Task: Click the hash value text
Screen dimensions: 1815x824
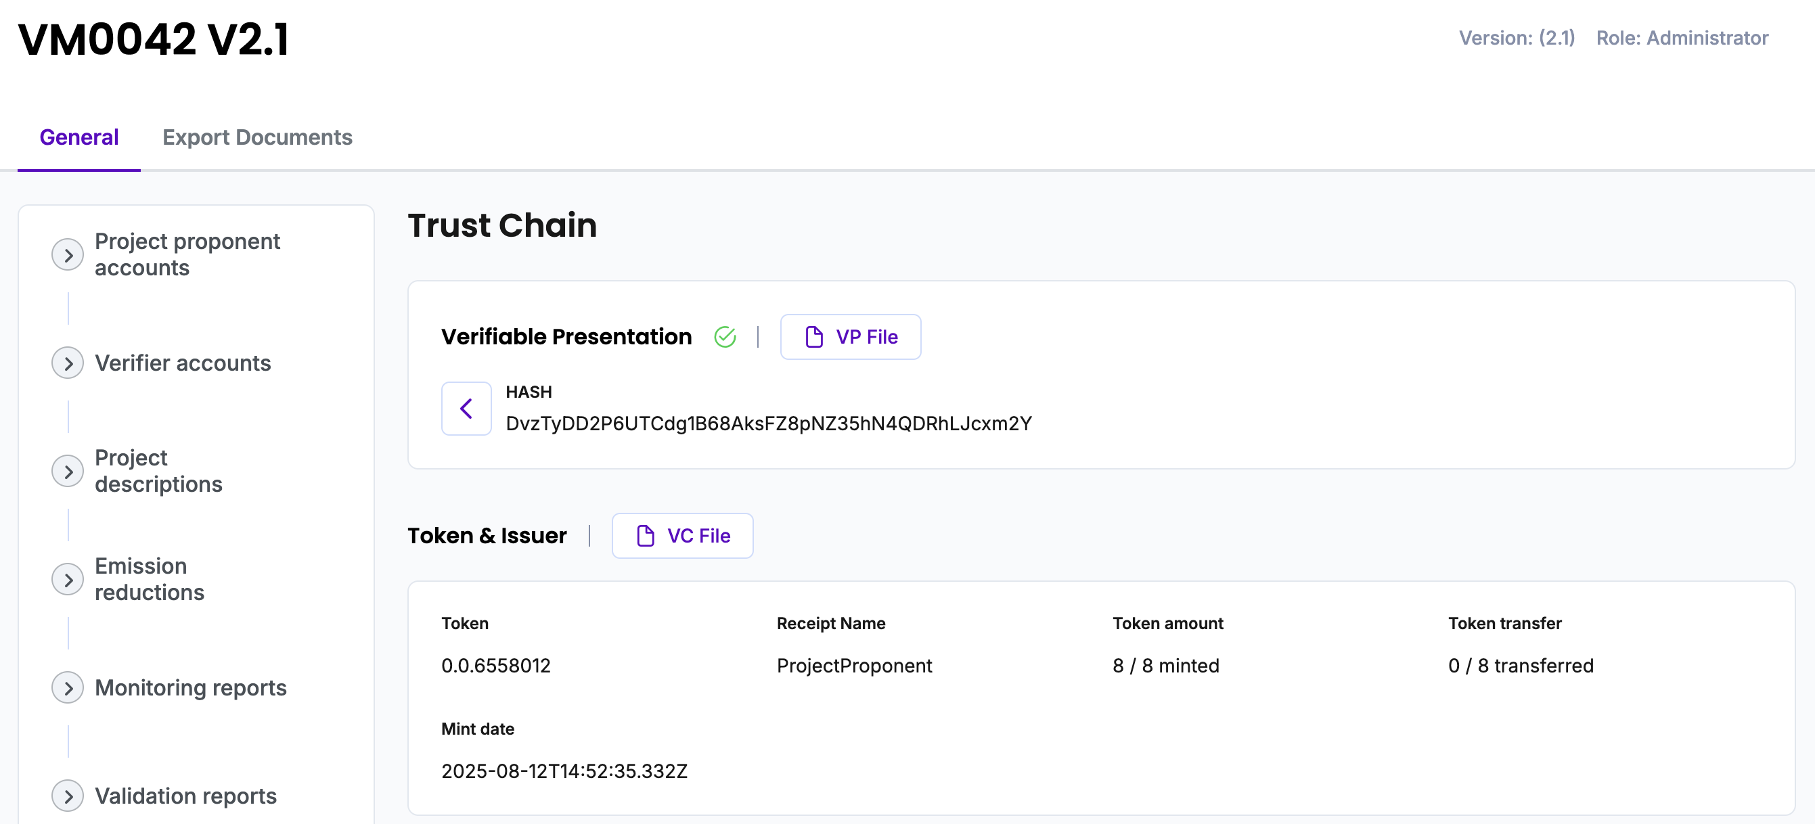Action: 768,424
